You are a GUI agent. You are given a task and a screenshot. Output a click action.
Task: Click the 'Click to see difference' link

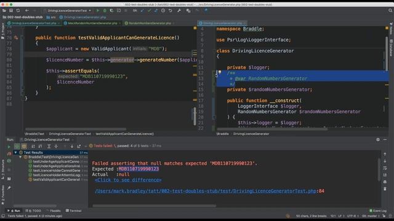point(128,180)
